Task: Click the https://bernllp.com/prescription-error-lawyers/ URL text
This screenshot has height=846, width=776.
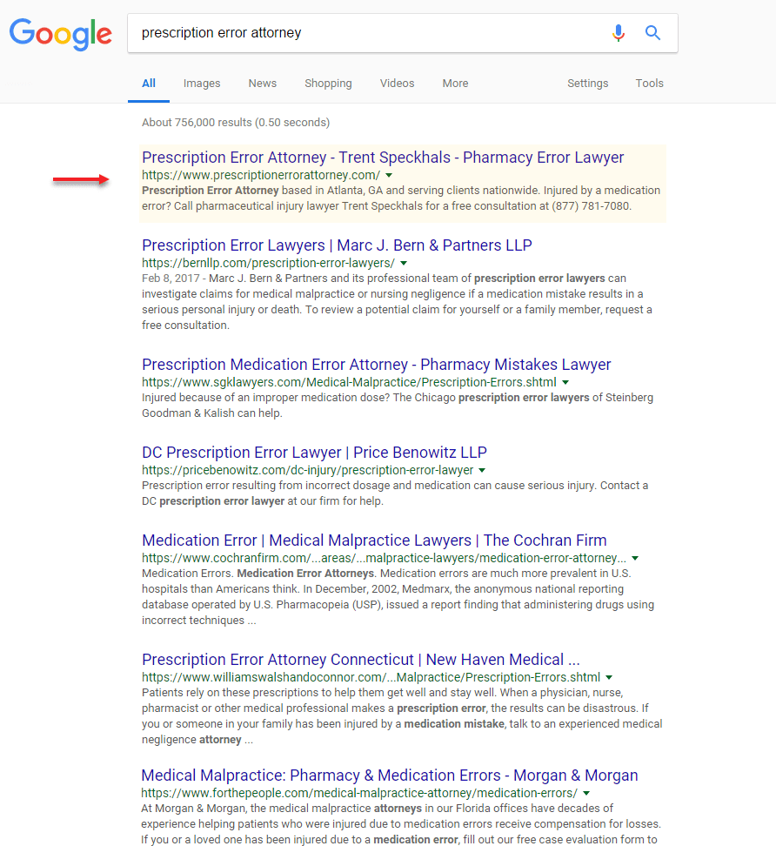Action: point(268,263)
